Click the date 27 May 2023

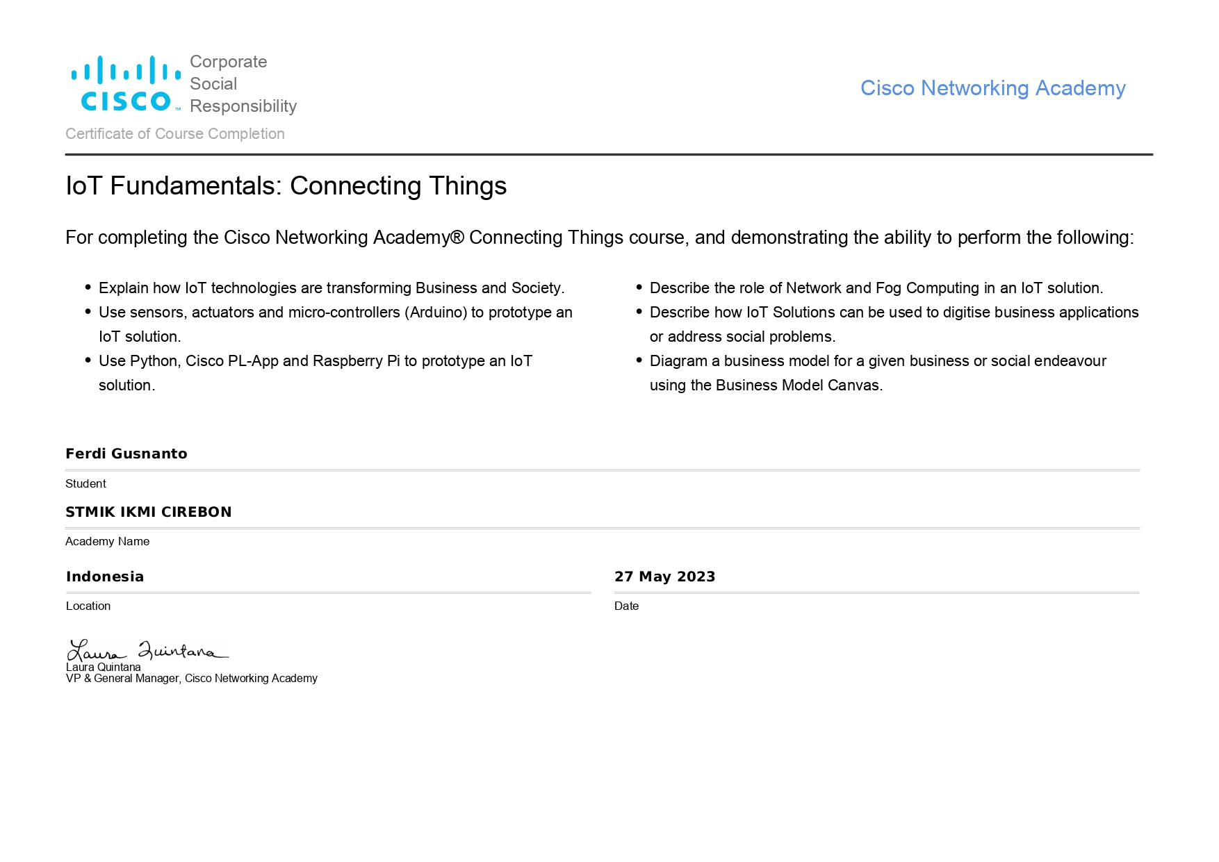pos(664,577)
